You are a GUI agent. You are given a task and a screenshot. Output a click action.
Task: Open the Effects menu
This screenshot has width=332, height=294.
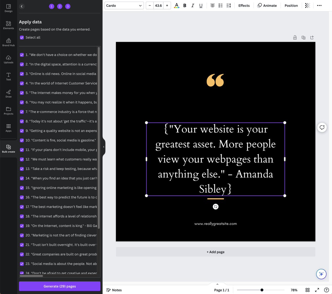244,6
